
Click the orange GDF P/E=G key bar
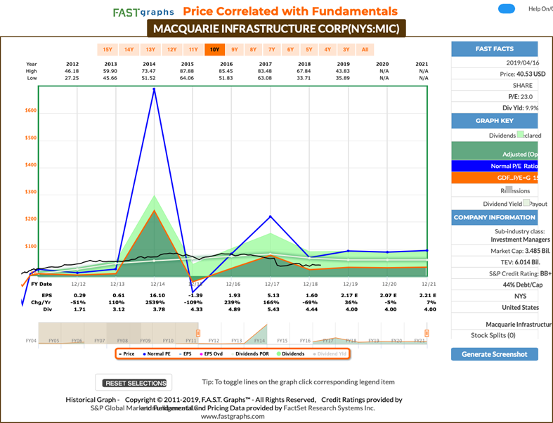495,178
